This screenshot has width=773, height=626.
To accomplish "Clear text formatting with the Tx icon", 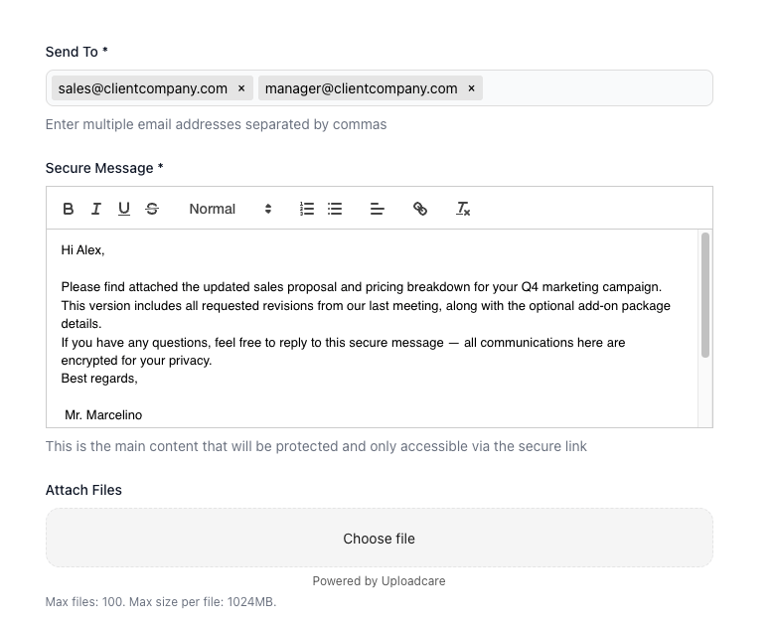I will [463, 209].
